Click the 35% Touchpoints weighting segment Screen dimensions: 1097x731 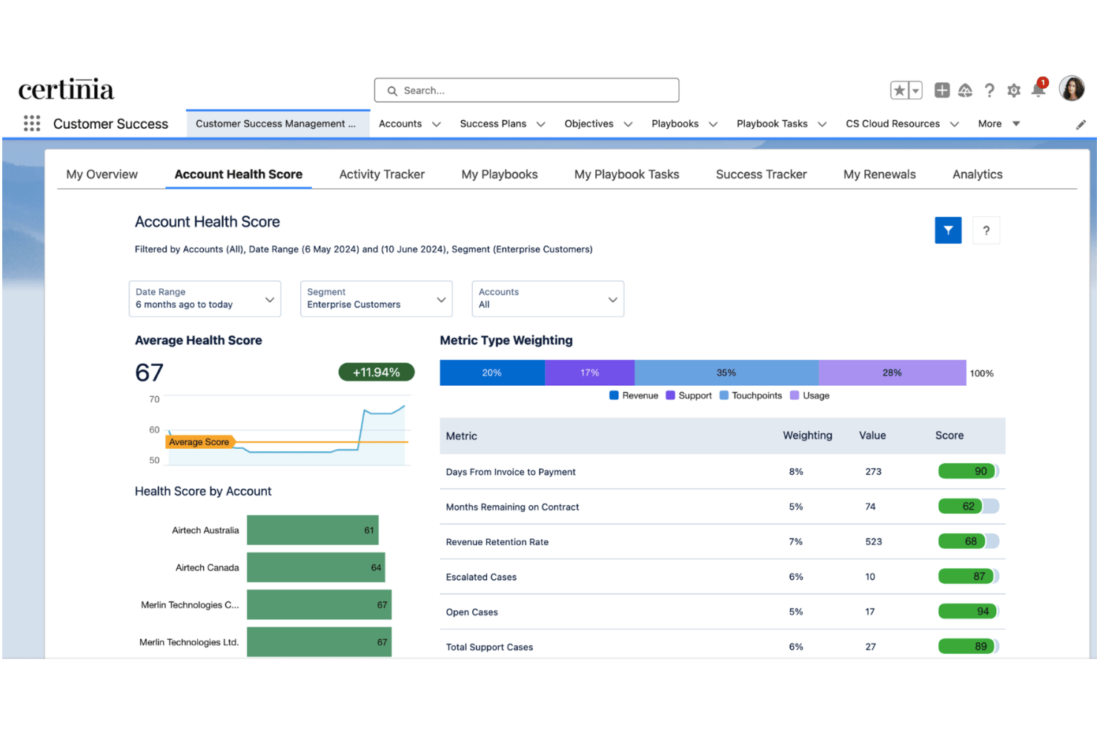726,373
